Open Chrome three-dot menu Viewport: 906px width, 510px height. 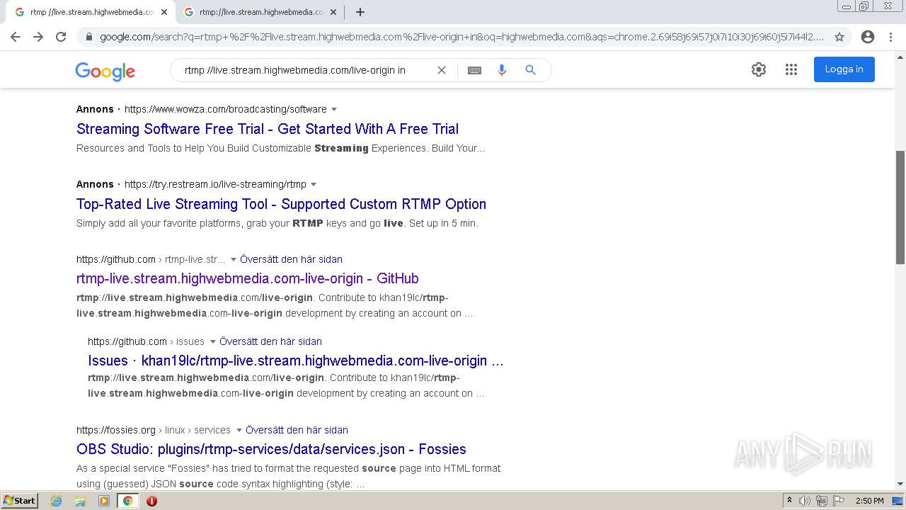[890, 37]
